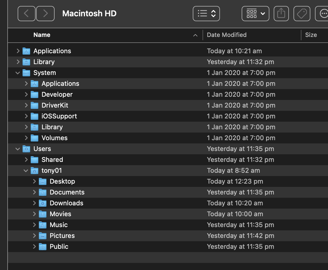Image resolution: width=328 pixels, height=270 pixels.
Task: Select the Developer folder icon
Action: 34,95
